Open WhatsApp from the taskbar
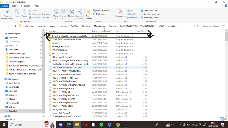Image resolution: width=228 pixels, height=128 pixels. 101,125
